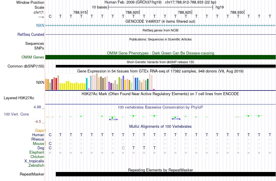This screenshot has height=181, width=276.
Task: Select the Zebrafish species row label
Action: tap(36, 165)
